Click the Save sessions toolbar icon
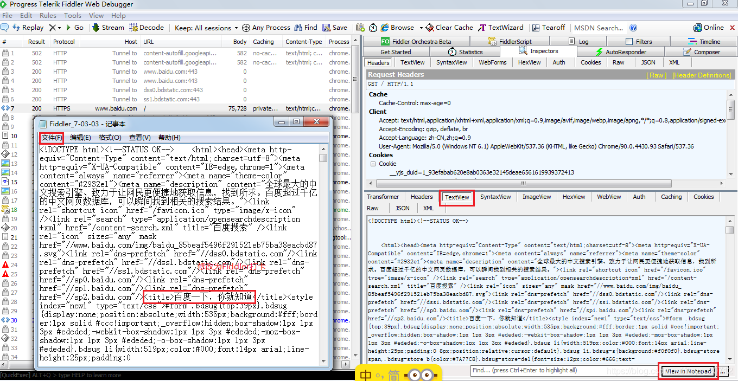The image size is (738, 381). pos(335,27)
